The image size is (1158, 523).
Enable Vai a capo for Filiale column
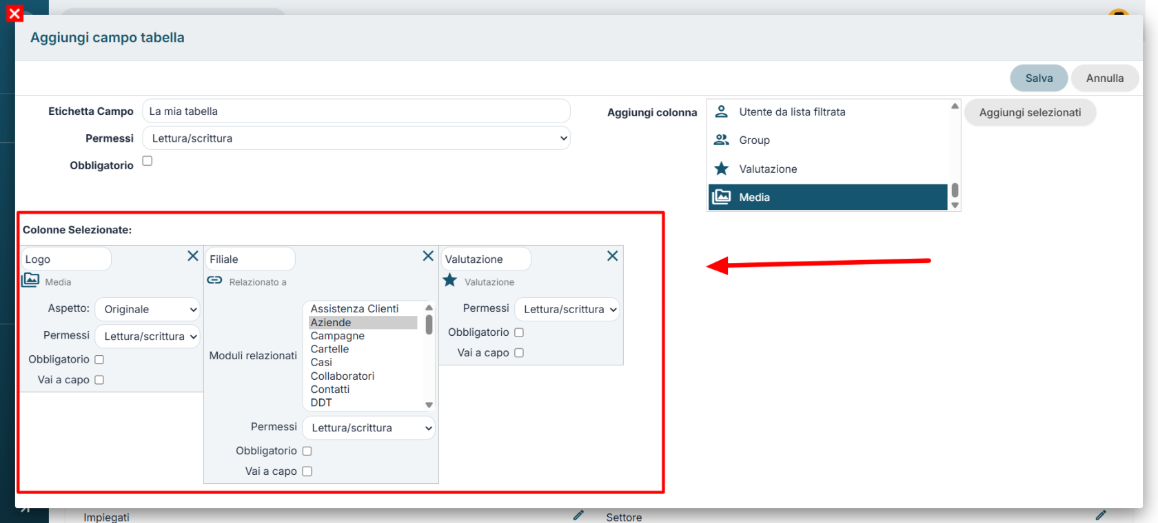click(307, 471)
